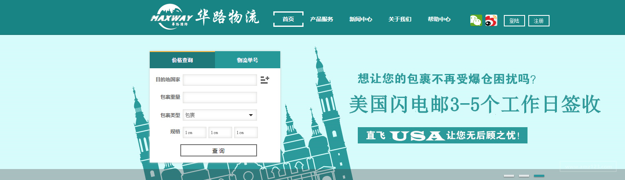625x180 pixels.
Task: Click the MAXWAY 华路物流 logo
Action: coord(205,17)
